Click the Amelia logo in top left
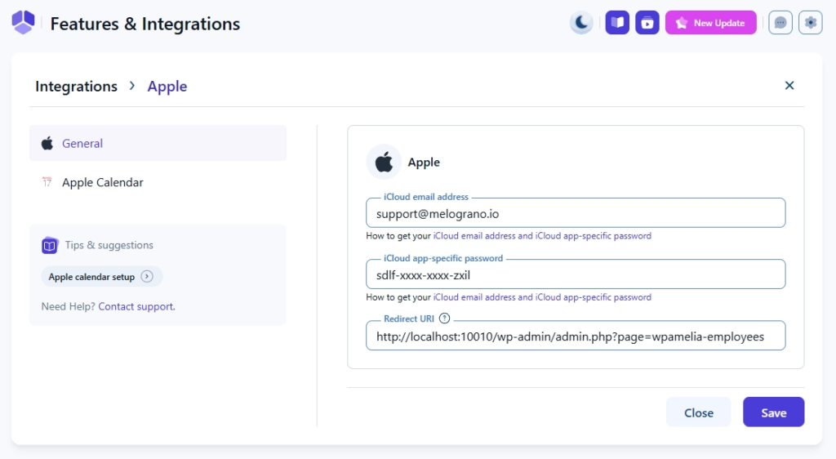 pos(24,23)
